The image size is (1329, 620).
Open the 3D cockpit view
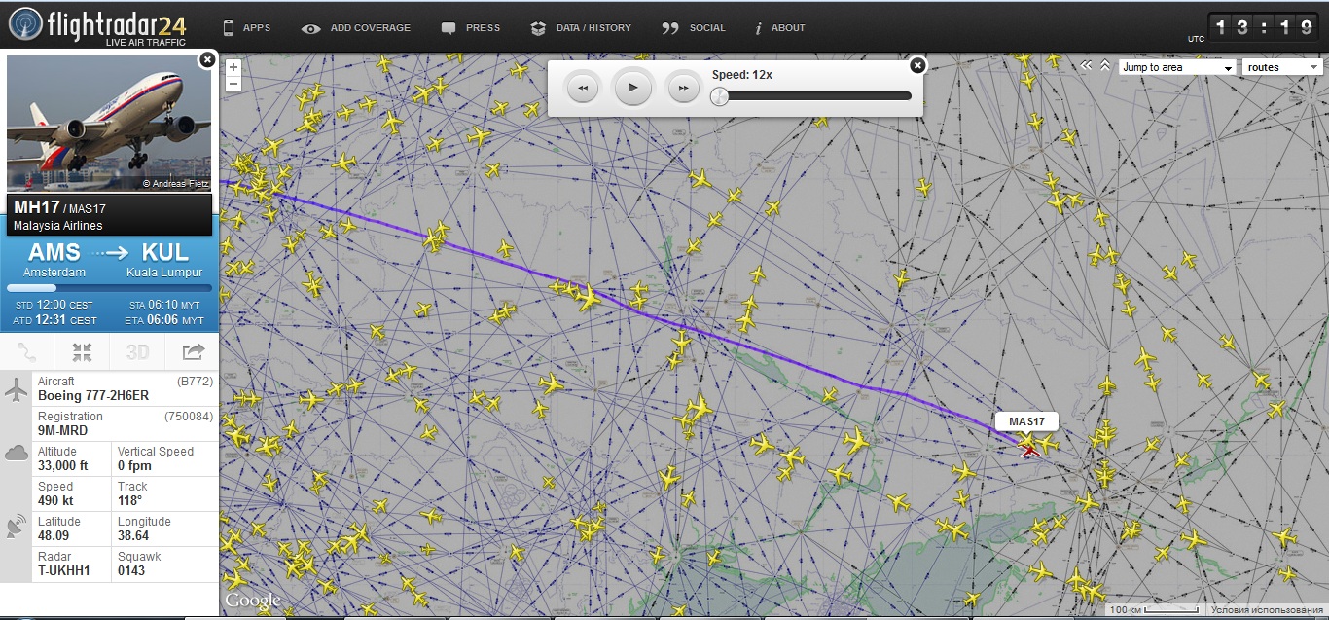pos(137,351)
